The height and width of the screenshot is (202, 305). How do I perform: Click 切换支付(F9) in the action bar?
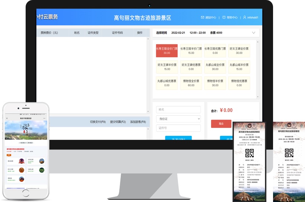[98, 122]
